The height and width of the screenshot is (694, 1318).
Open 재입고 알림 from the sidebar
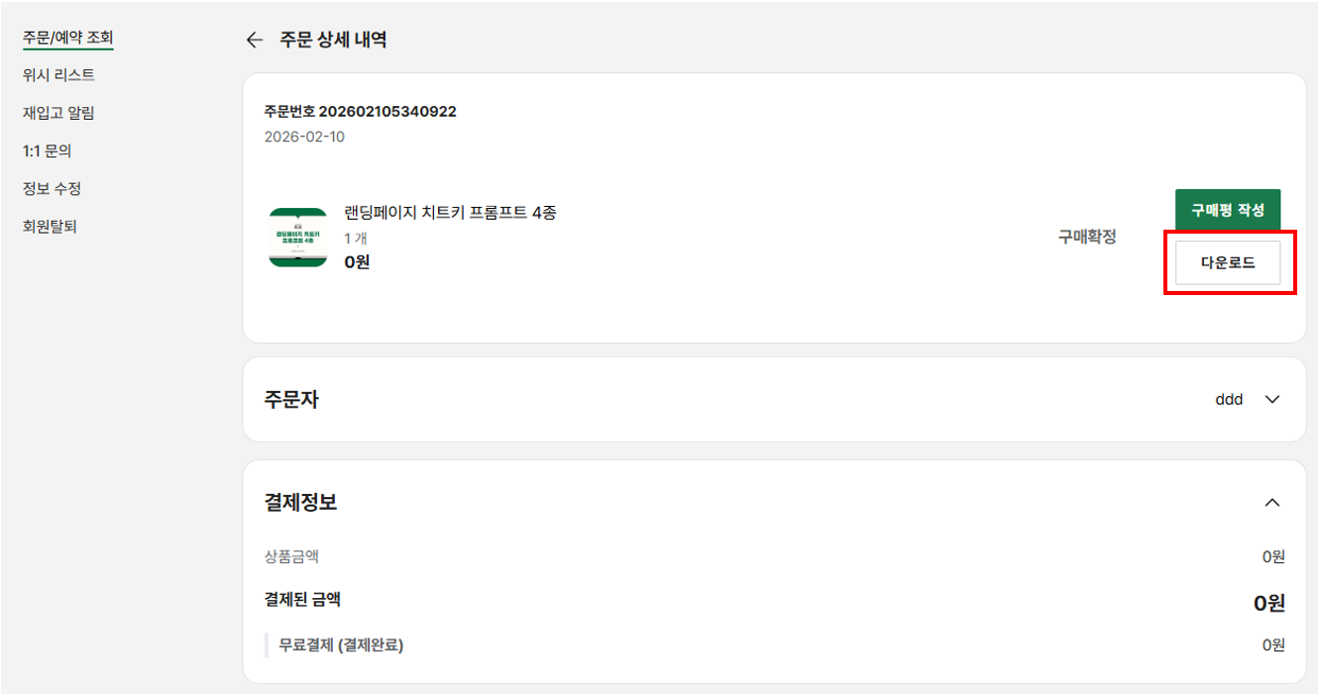point(58,113)
